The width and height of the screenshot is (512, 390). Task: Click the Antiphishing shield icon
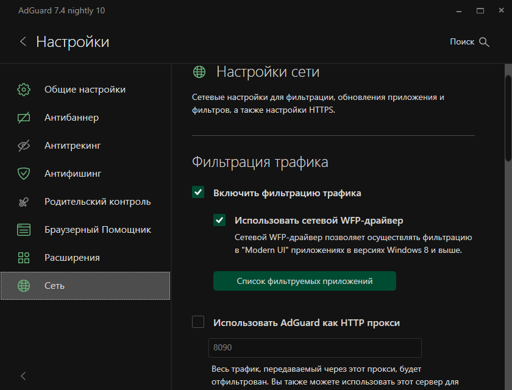(x=24, y=174)
